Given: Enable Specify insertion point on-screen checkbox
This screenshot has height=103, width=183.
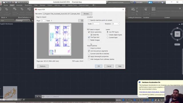Looking at the screenshot, I should tap(89, 20).
